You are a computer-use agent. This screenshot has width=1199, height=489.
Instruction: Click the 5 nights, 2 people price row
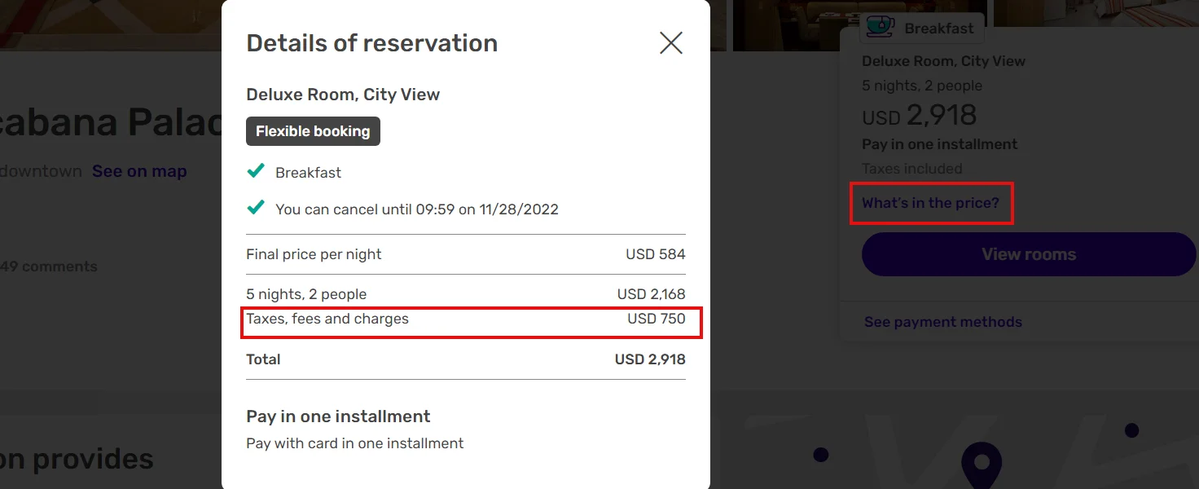[x=465, y=294]
